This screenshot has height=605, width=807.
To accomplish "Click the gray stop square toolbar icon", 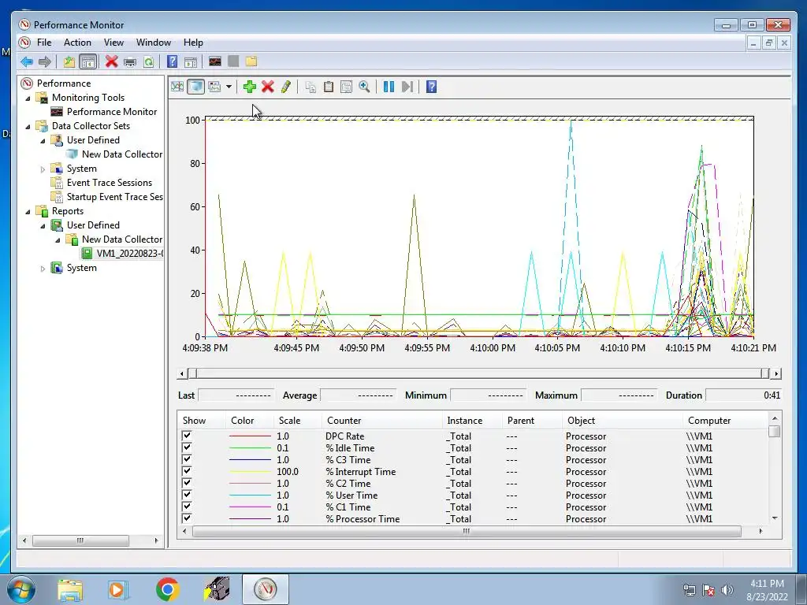I will (x=233, y=61).
